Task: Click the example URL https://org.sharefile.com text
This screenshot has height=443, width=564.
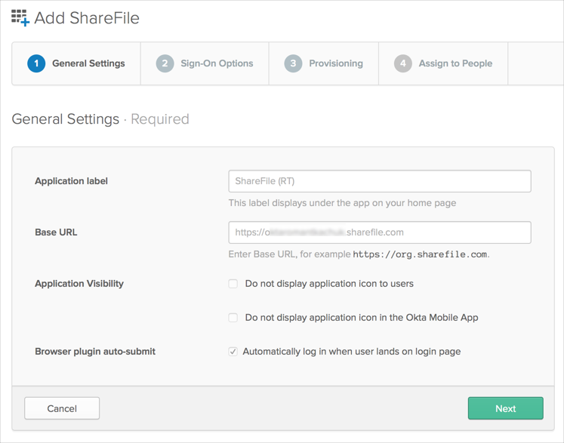Action: click(x=420, y=254)
